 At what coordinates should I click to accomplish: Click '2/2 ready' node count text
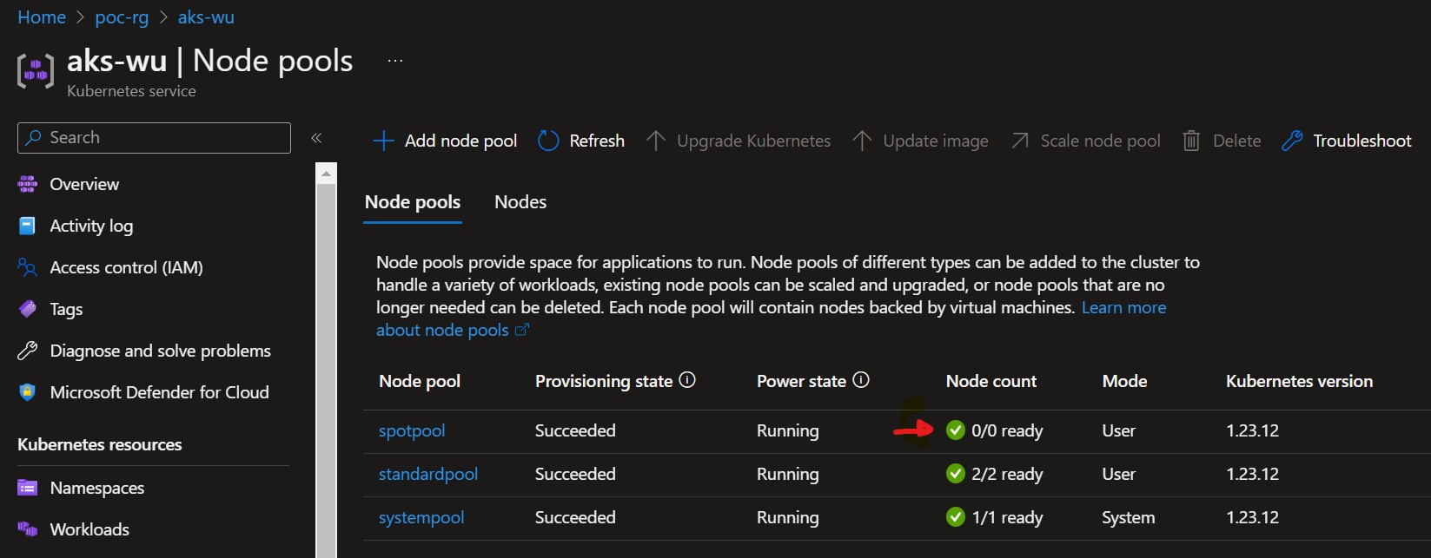tap(1007, 475)
